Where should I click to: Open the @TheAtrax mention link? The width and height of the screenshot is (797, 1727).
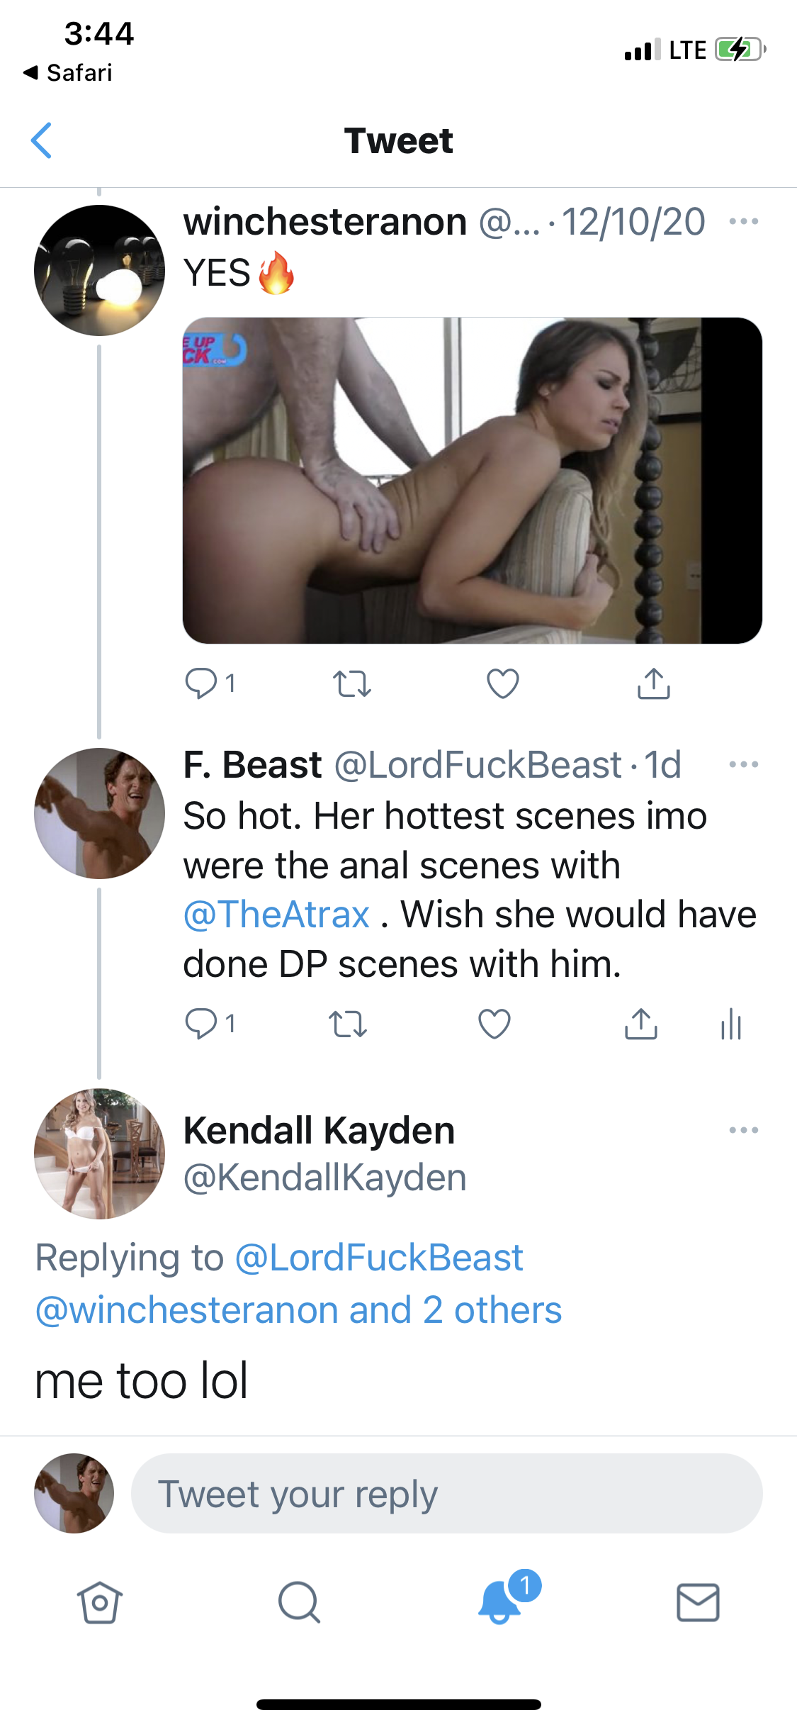click(x=276, y=915)
